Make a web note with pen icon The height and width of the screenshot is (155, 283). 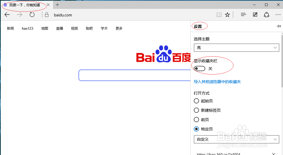(255, 15)
